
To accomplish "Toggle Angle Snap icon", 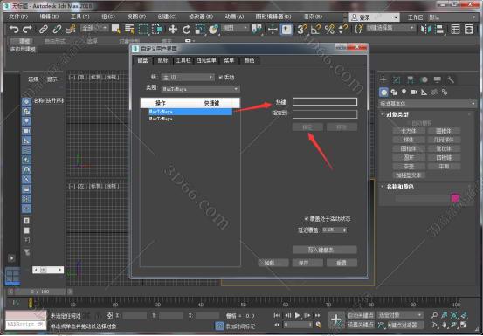I will click(x=315, y=30).
